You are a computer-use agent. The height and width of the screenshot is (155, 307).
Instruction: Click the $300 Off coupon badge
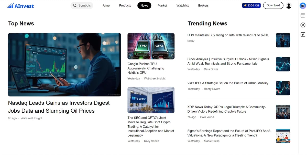tap(251, 5)
